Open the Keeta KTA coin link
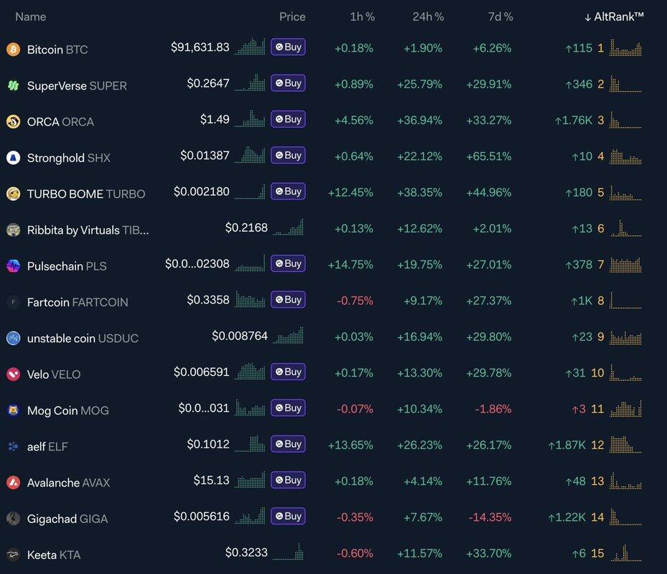 [x=54, y=555]
